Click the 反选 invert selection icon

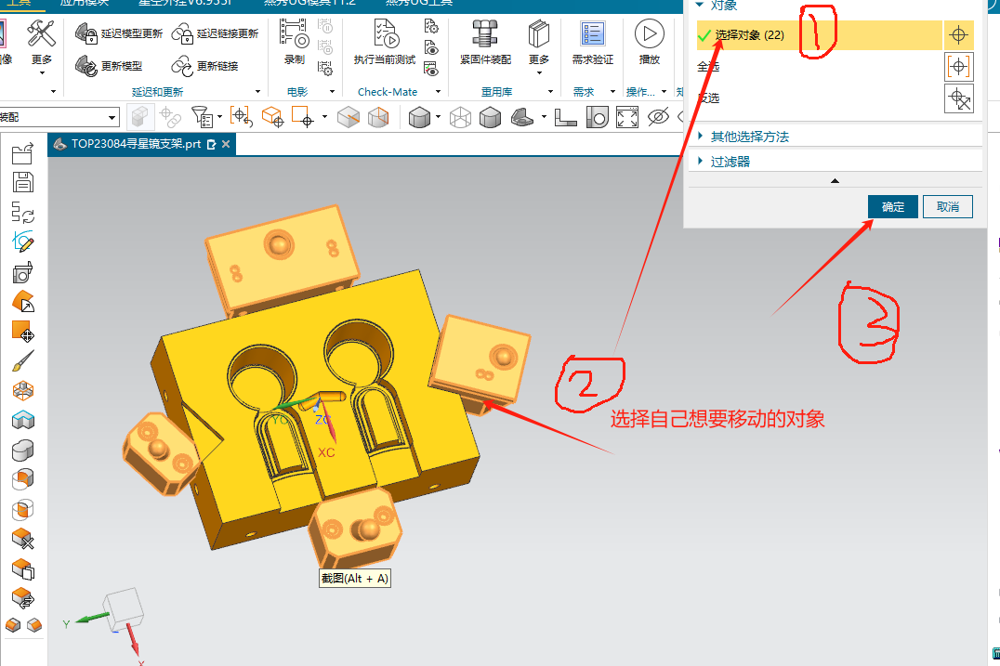click(x=958, y=98)
